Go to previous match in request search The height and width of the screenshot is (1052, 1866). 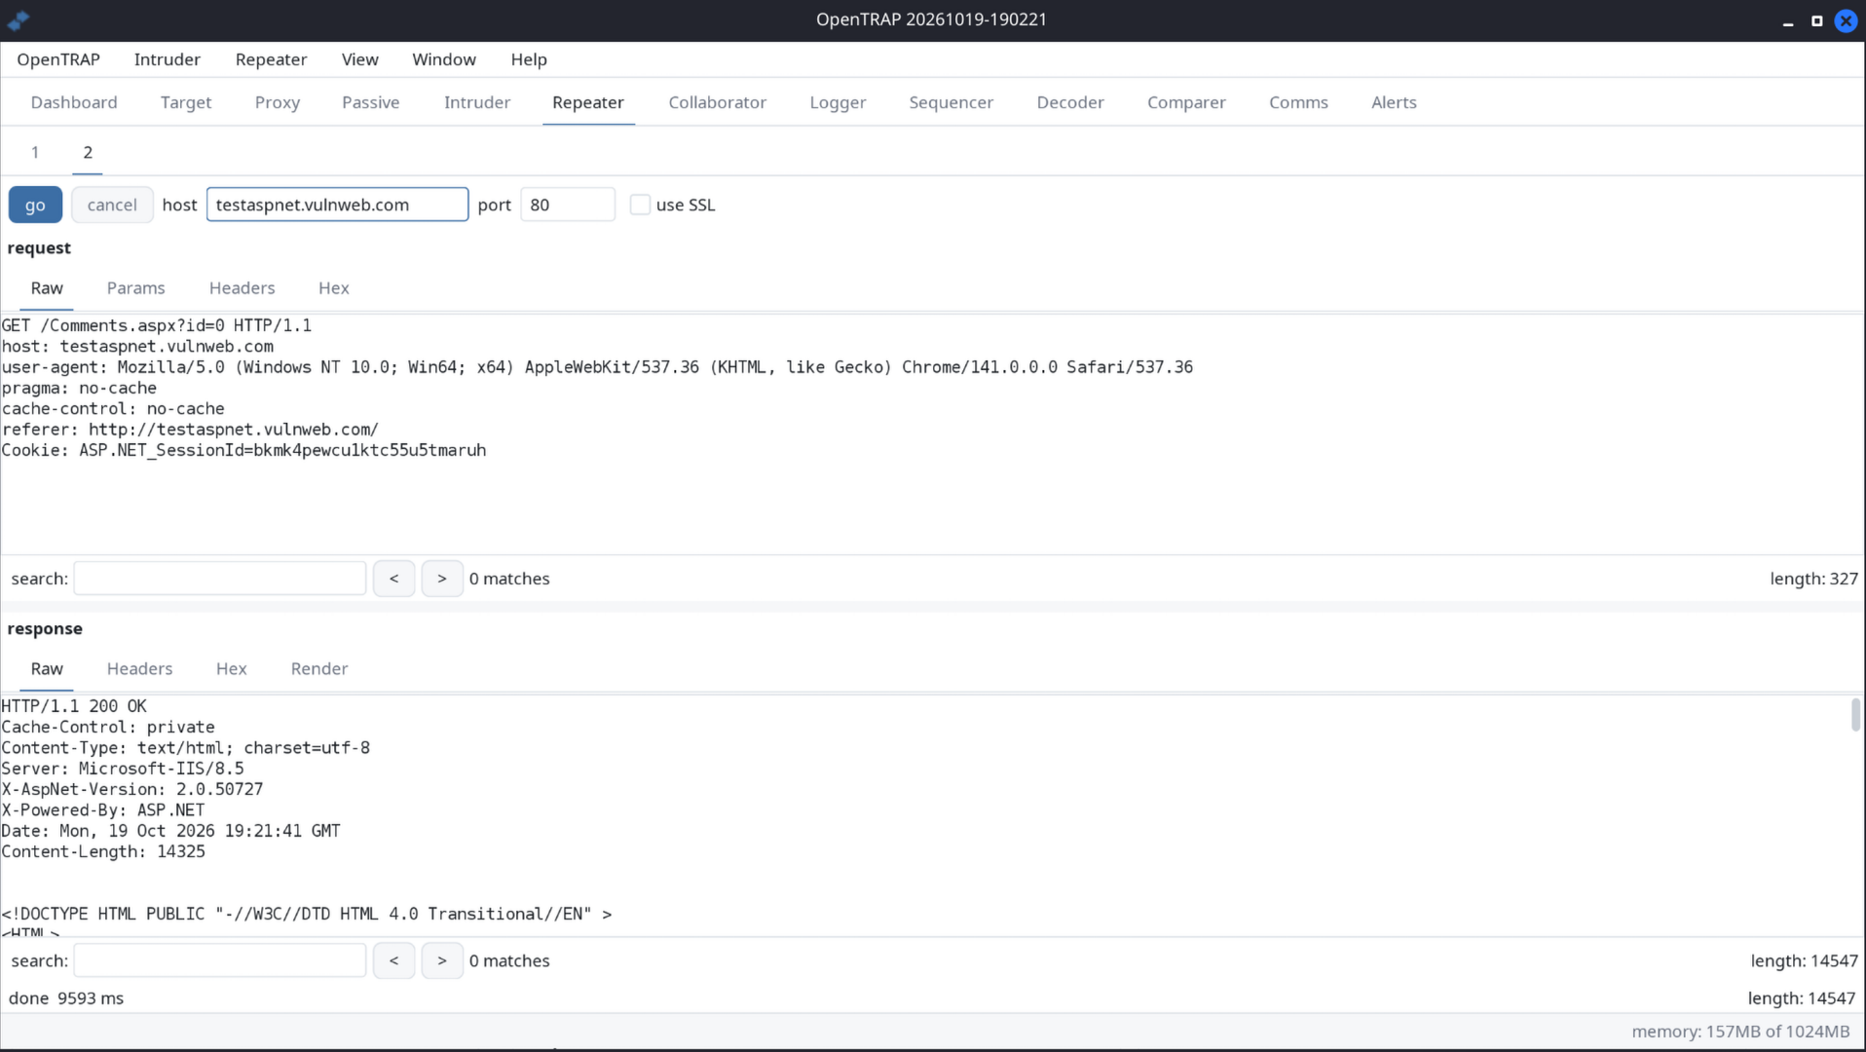point(393,579)
